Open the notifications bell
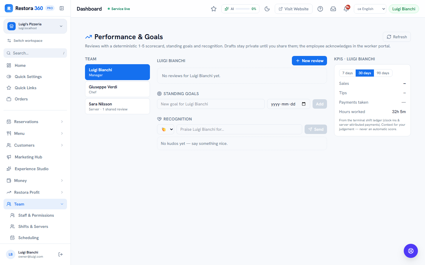This screenshot has height=265, width=425. (x=346, y=9)
